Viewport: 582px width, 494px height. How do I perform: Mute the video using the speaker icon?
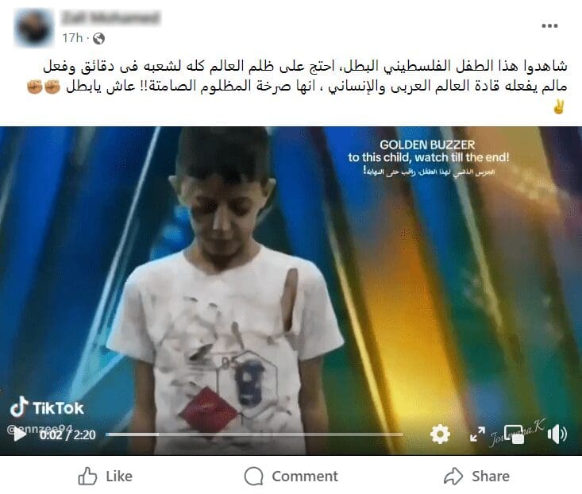tap(557, 434)
